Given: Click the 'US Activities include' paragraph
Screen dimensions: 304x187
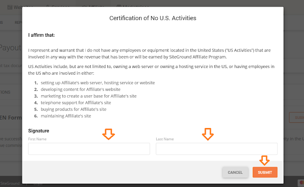Looking at the screenshot, I should coord(151,70).
